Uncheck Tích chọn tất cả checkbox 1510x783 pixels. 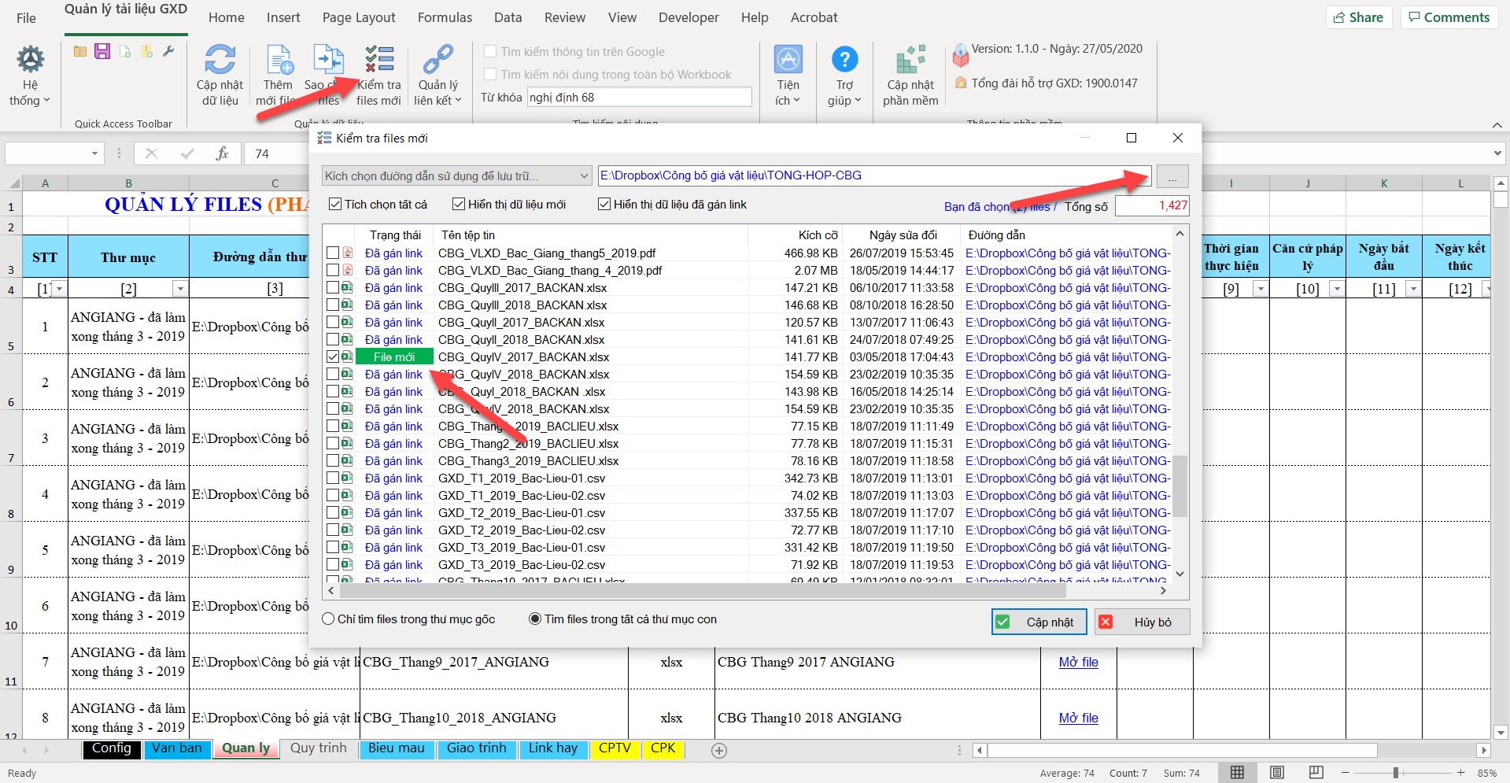click(335, 205)
